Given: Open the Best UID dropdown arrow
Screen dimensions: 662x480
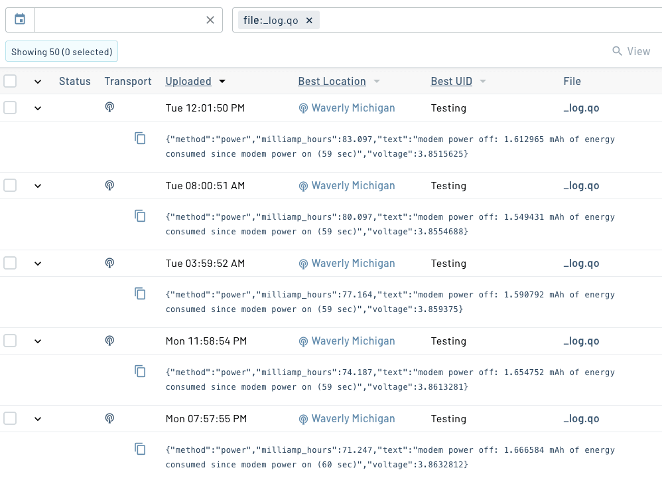Looking at the screenshot, I should 483,81.
